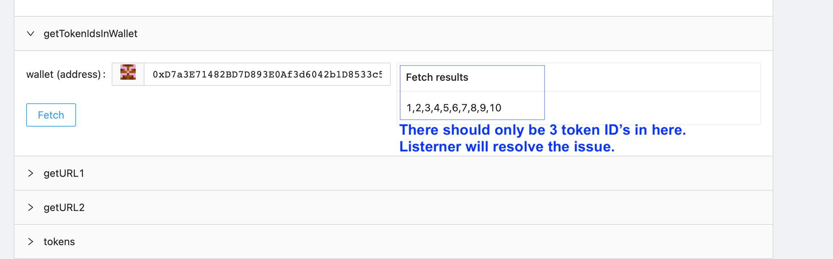Click the blank area below the Fetch button
The width and height of the screenshot is (833, 259).
[x=146, y=142]
